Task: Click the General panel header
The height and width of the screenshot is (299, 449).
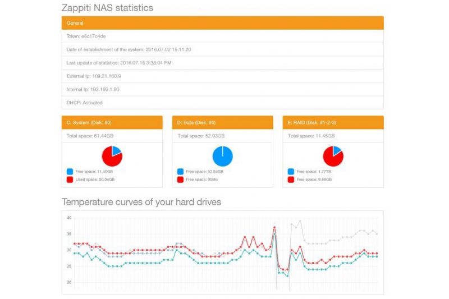Action: click(222, 23)
